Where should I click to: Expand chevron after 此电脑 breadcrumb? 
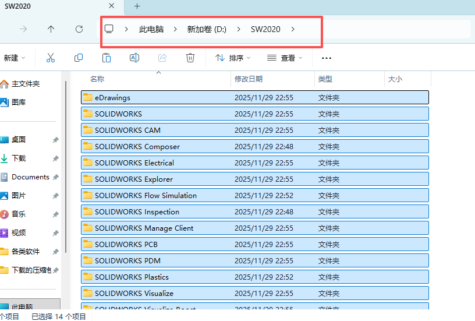(x=175, y=29)
